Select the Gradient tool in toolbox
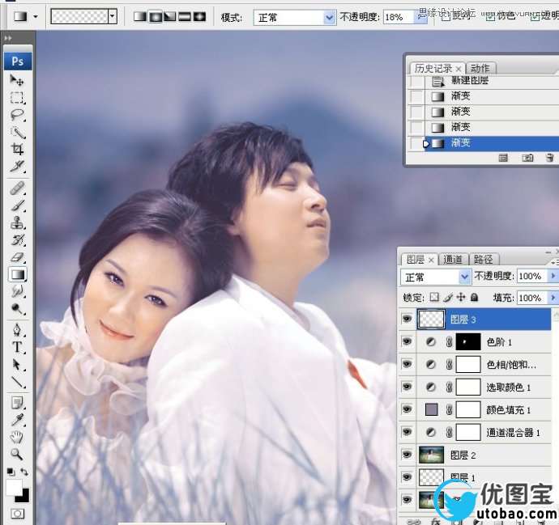The width and height of the screenshot is (559, 525). (18, 274)
